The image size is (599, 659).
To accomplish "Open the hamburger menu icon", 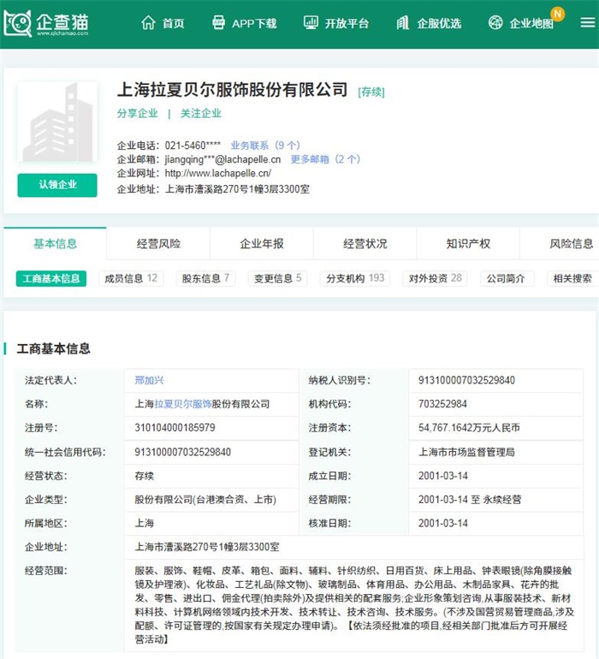I will tap(588, 22).
